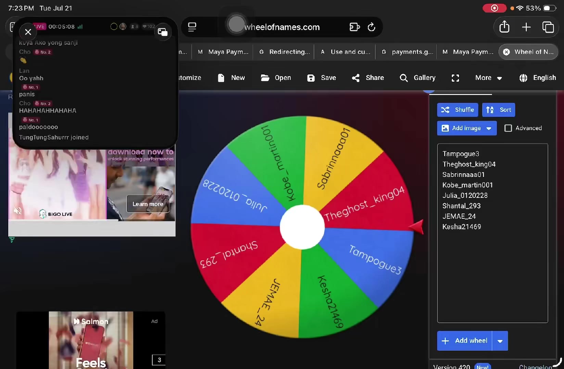564x369 pixels.
Task: Click Learn more on the ad
Action: (x=148, y=204)
